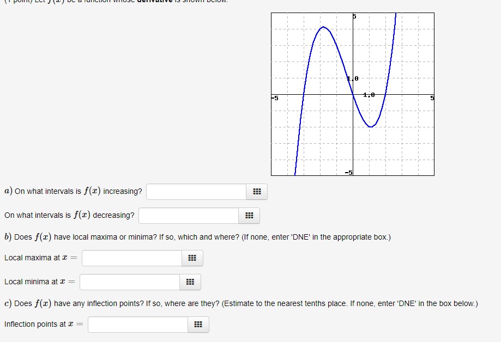Screen dimensions: 501x342
Task: Click the increasing intervals input field
Action: pos(196,192)
